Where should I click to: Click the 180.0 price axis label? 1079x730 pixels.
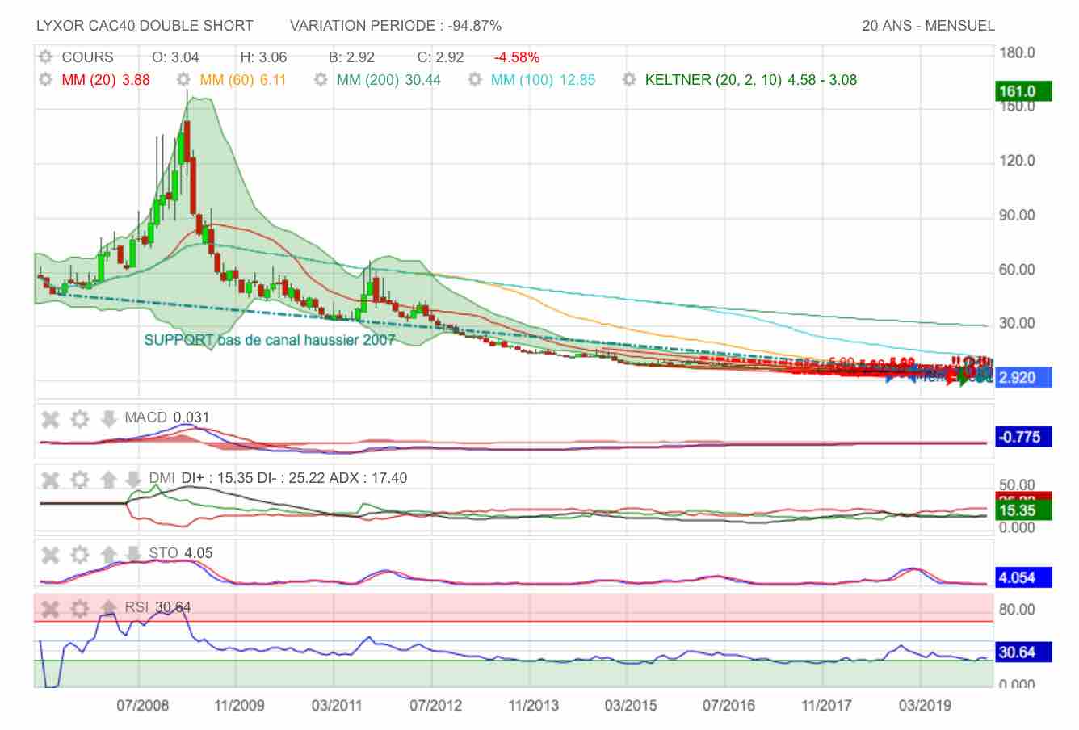coord(1017,53)
